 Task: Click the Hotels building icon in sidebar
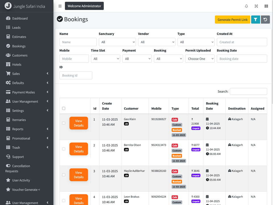click(x=8, y=64)
